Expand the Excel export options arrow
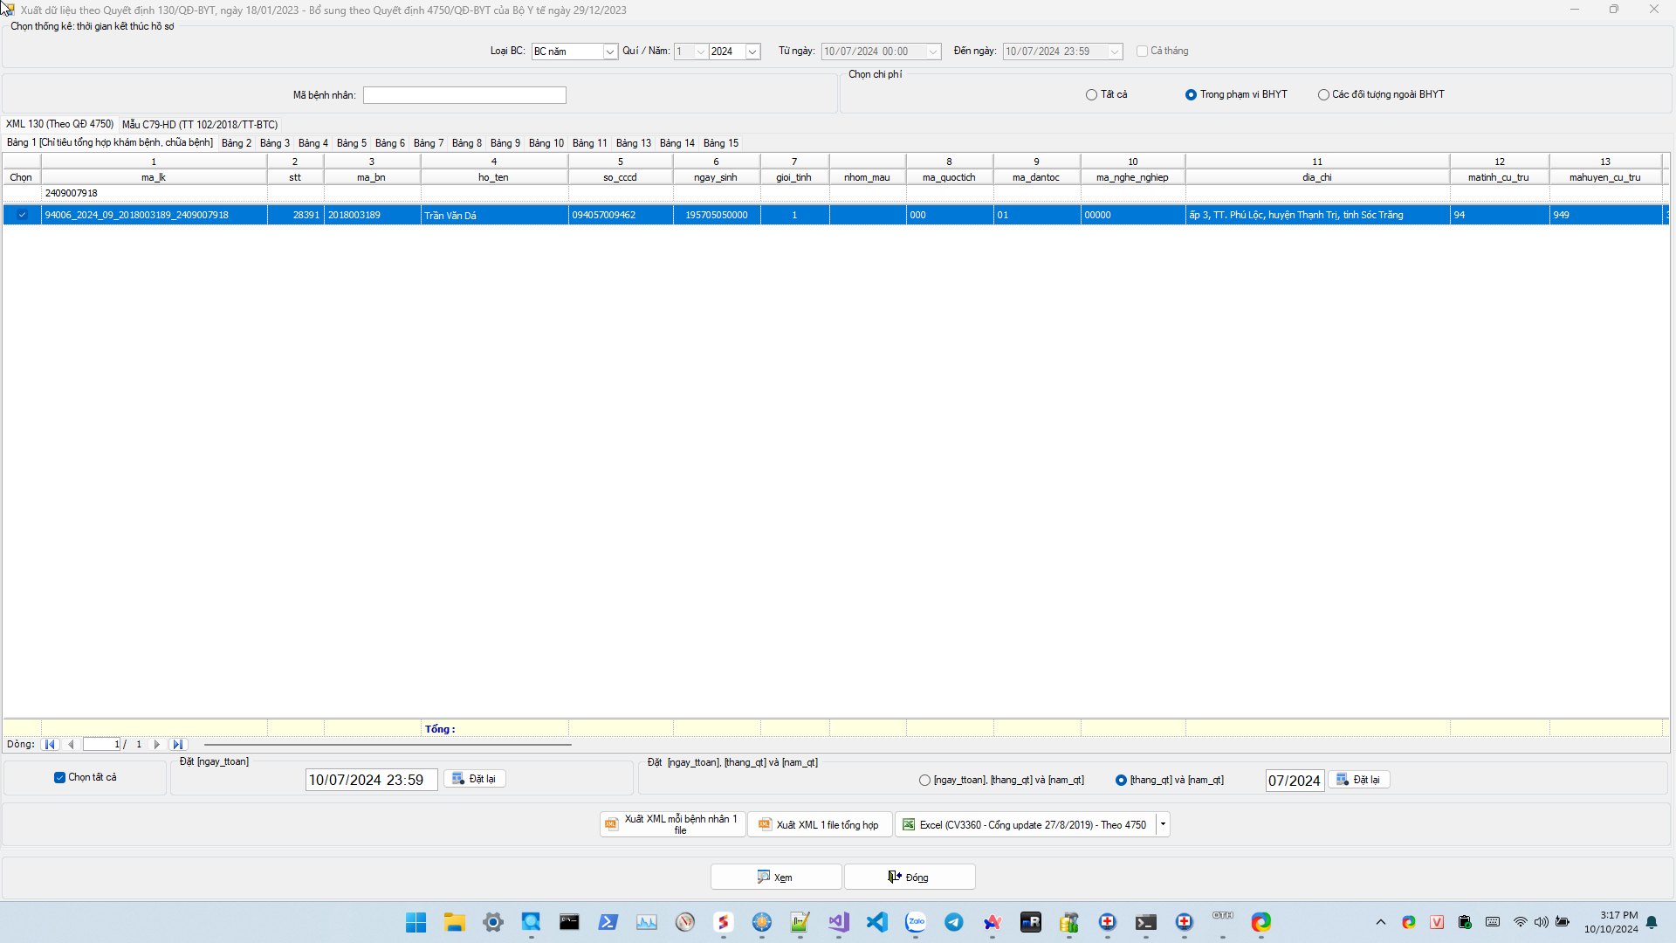The image size is (1676, 943). point(1163,824)
